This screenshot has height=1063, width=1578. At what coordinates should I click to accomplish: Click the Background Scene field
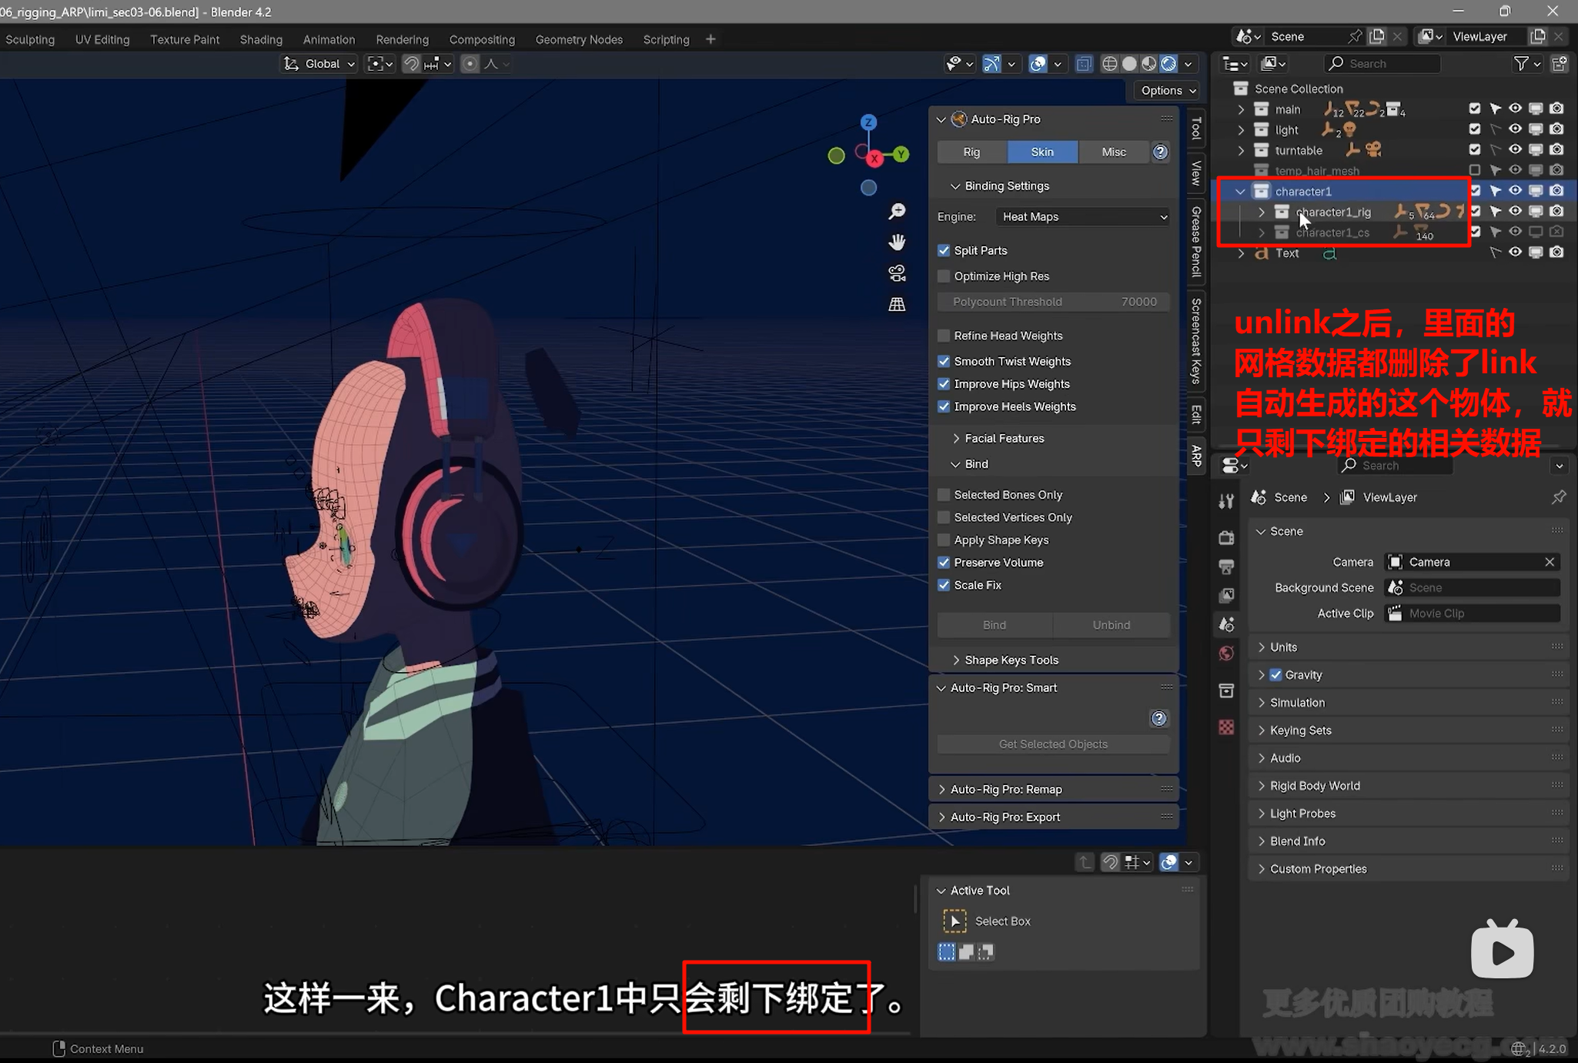click(1472, 588)
